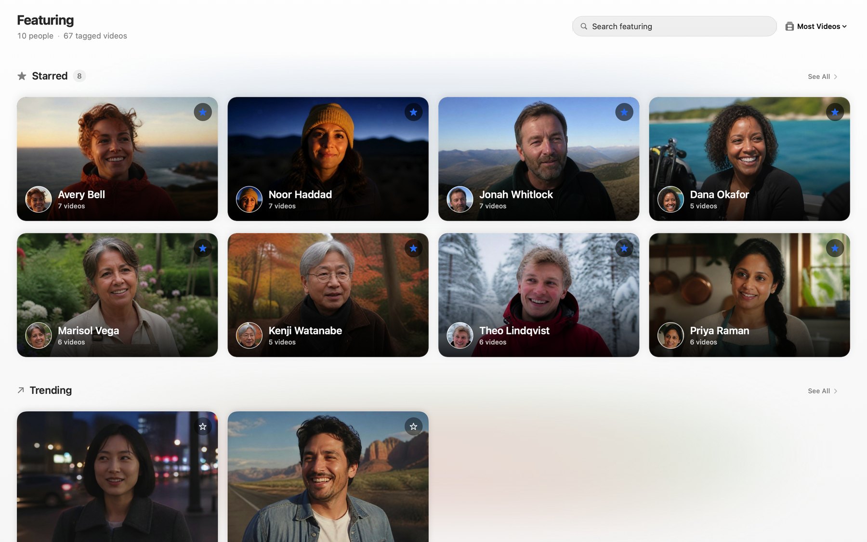Screen dimensions: 867x542
Task: Click the 10 people count text
Action: [x=35, y=36]
